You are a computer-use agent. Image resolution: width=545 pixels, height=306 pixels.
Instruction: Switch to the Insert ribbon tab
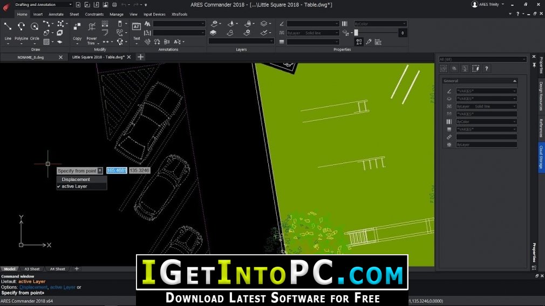click(x=38, y=14)
